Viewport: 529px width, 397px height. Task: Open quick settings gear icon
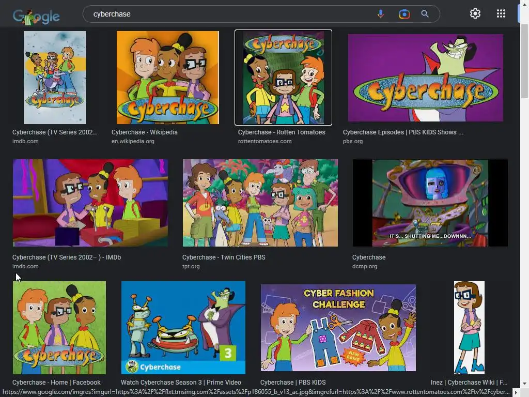(475, 13)
